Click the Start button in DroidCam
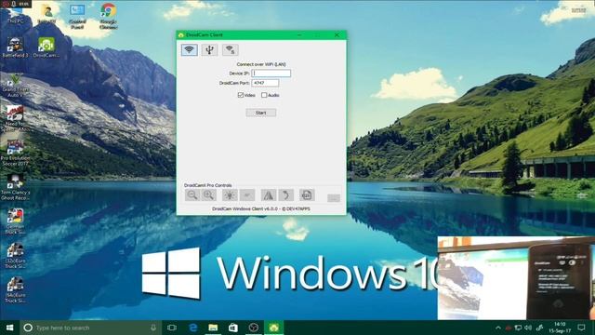 pyautogui.click(x=261, y=113)
